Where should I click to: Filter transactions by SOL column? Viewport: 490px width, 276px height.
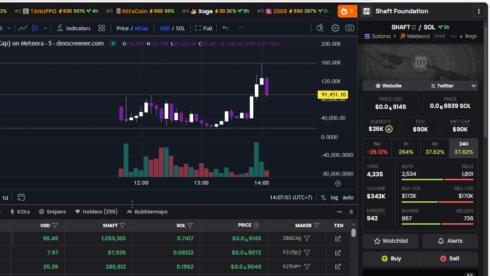click(190, 225)
